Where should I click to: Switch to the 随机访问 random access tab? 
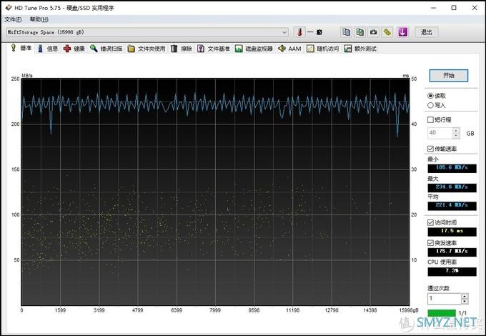coord(323,49)
